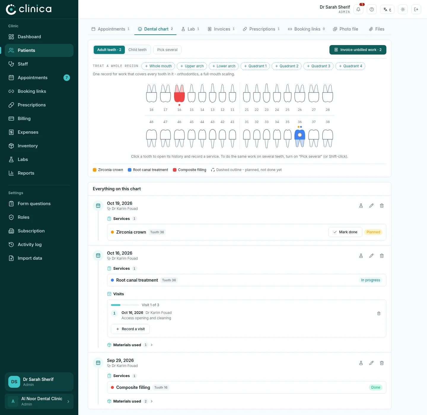Edit the Oct 16, 2026 entry pencil icon
Screen dimensions: 427x415
371,256
